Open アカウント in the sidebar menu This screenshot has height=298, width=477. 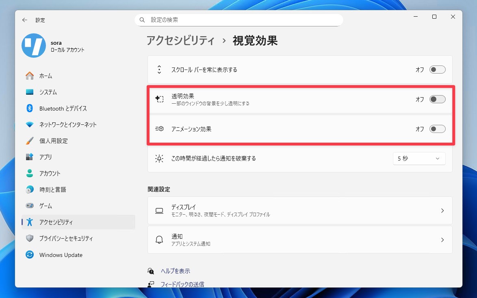point(50,174)
